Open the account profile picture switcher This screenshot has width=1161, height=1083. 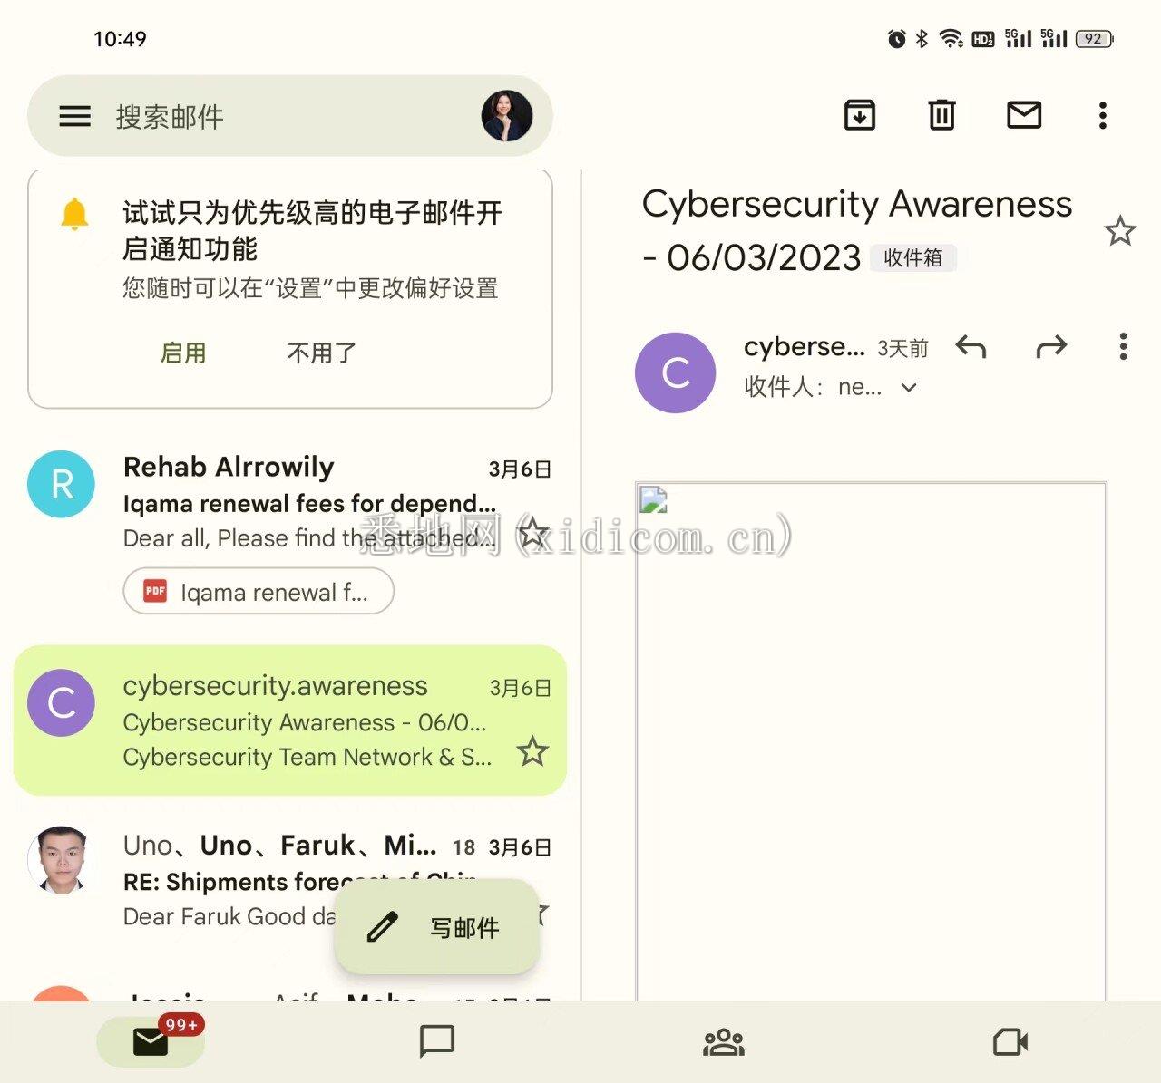pyautogui.click(x=506, y=116)
